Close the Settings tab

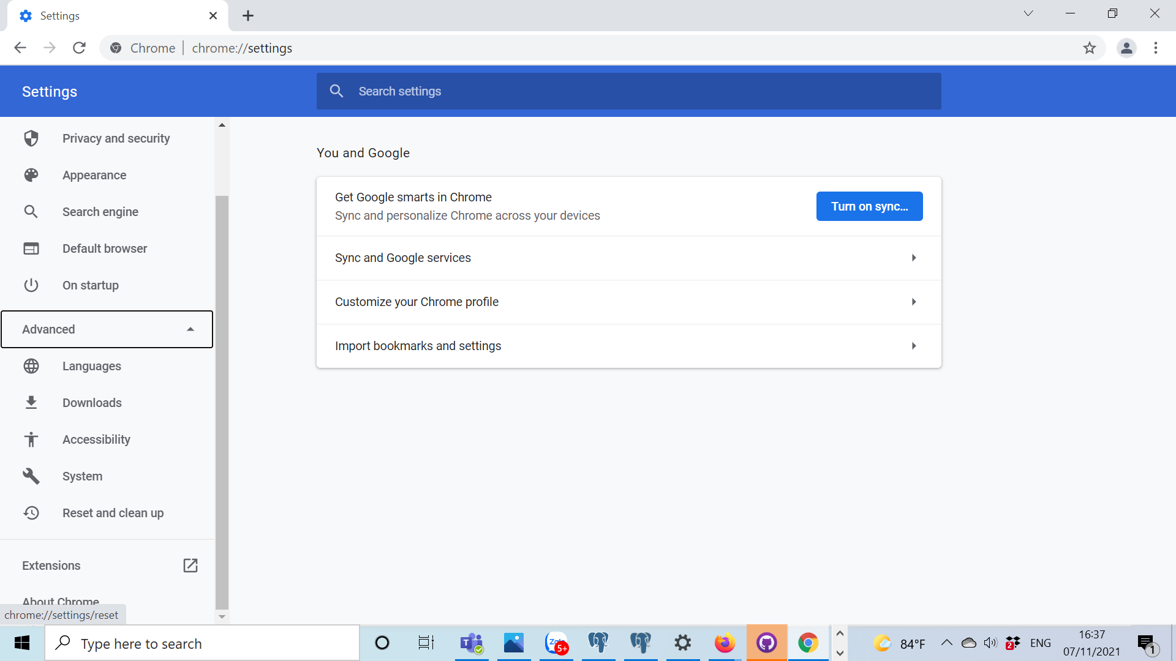point(213,16)
